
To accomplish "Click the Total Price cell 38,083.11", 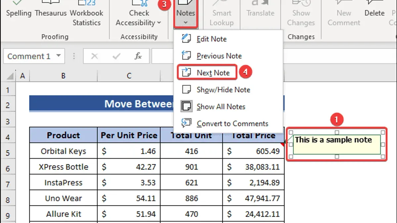I will coord(253,167).
